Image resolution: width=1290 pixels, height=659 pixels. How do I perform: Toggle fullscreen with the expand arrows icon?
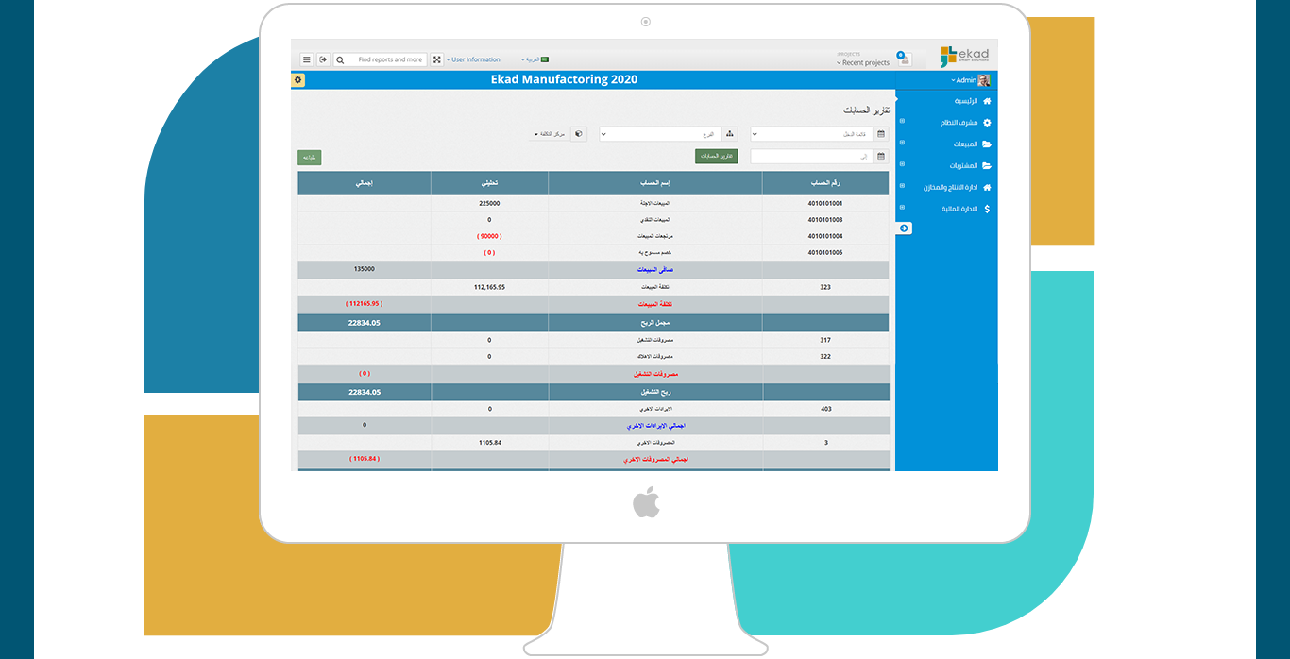(437, 59)
